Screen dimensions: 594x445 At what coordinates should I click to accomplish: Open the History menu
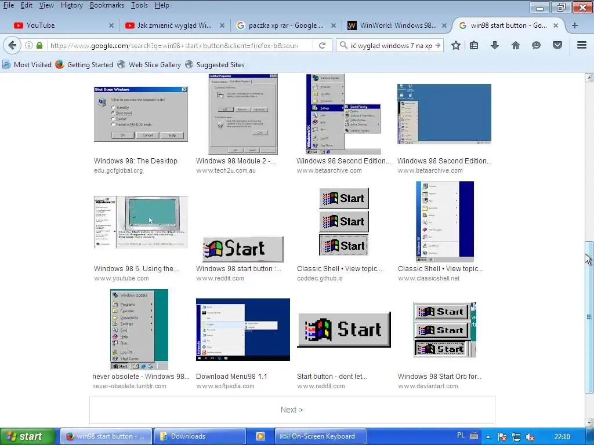[71, 5]
